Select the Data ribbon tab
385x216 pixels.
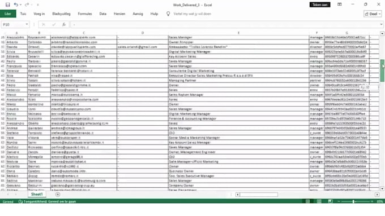pyautogui.click(x=103, y=14)
